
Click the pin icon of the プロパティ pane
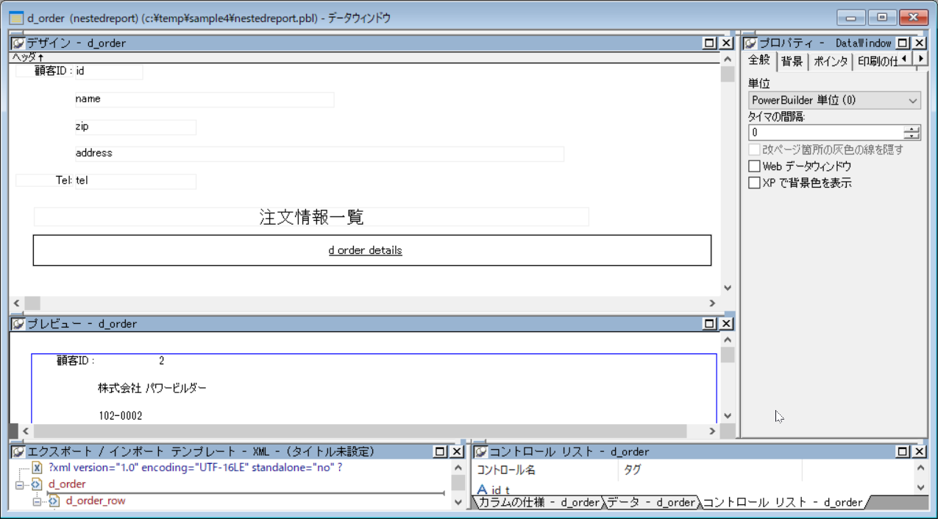click(750, 43)
